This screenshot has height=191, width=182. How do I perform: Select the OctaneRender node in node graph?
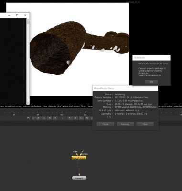click(79, 158)
